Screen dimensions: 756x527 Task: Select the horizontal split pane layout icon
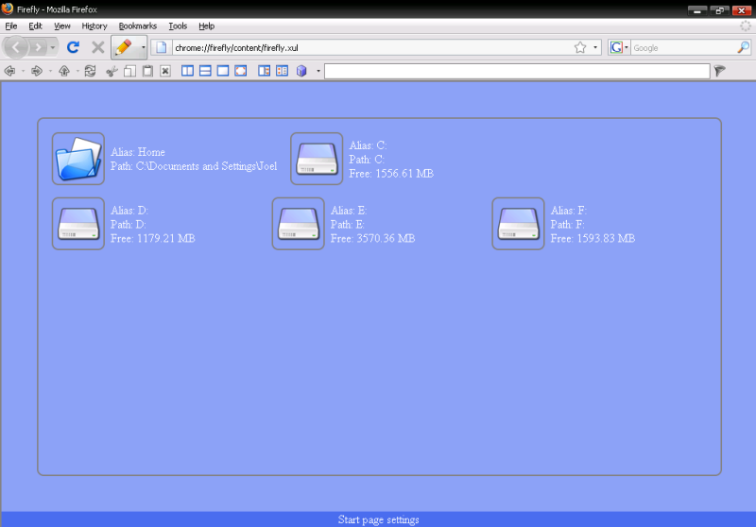[x=205, y=71]
